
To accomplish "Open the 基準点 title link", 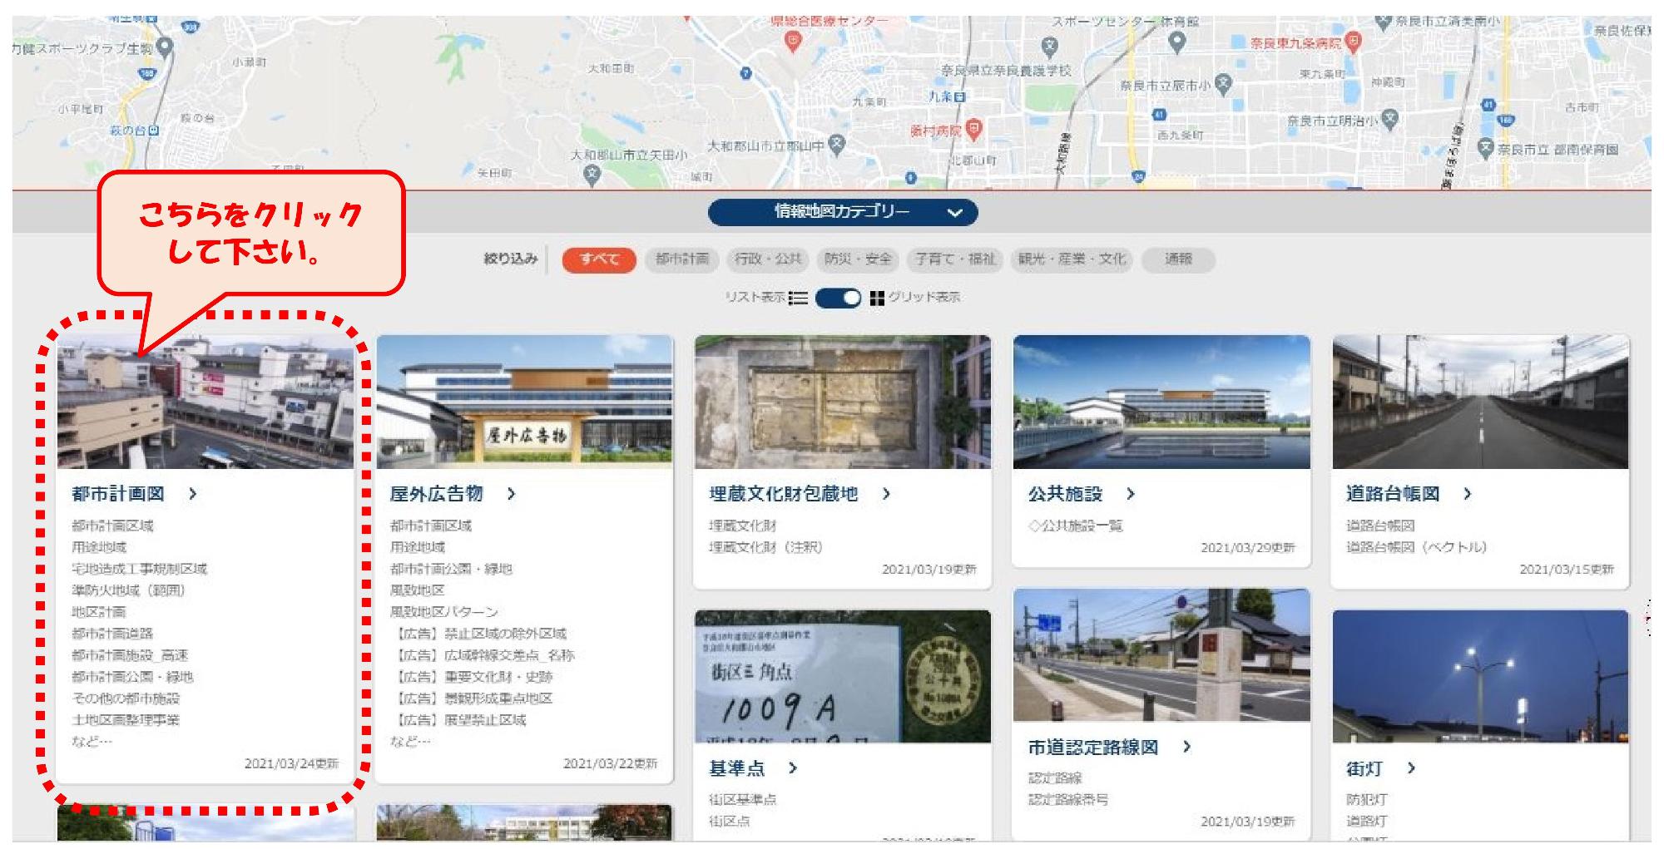I will click(x=736, y=768).
